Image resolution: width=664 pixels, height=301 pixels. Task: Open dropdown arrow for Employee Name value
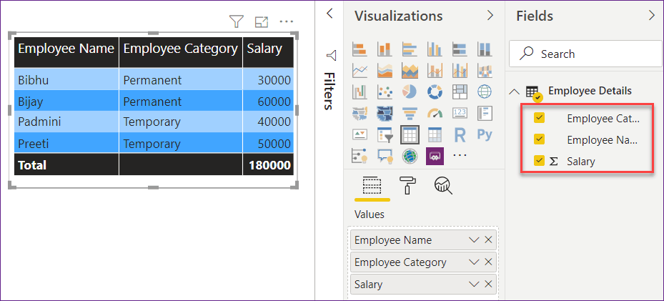[x=474, y=240]
